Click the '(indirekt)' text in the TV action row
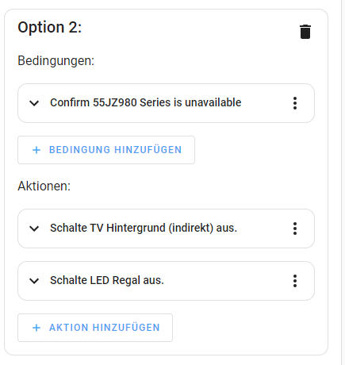Viewport: 345px width, 365px height. coord(191,228)
